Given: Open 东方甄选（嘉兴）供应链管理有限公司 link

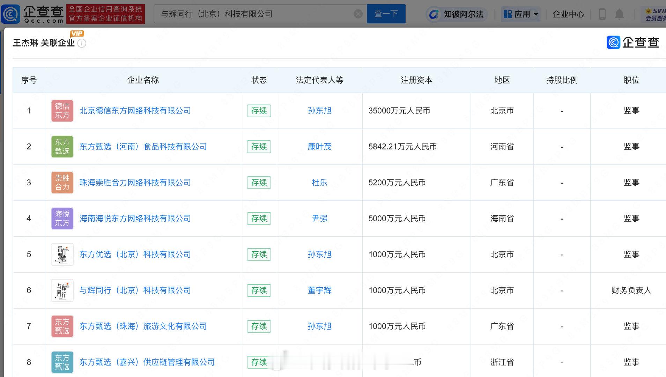Looking at the screenshot, I should [147, 362].
